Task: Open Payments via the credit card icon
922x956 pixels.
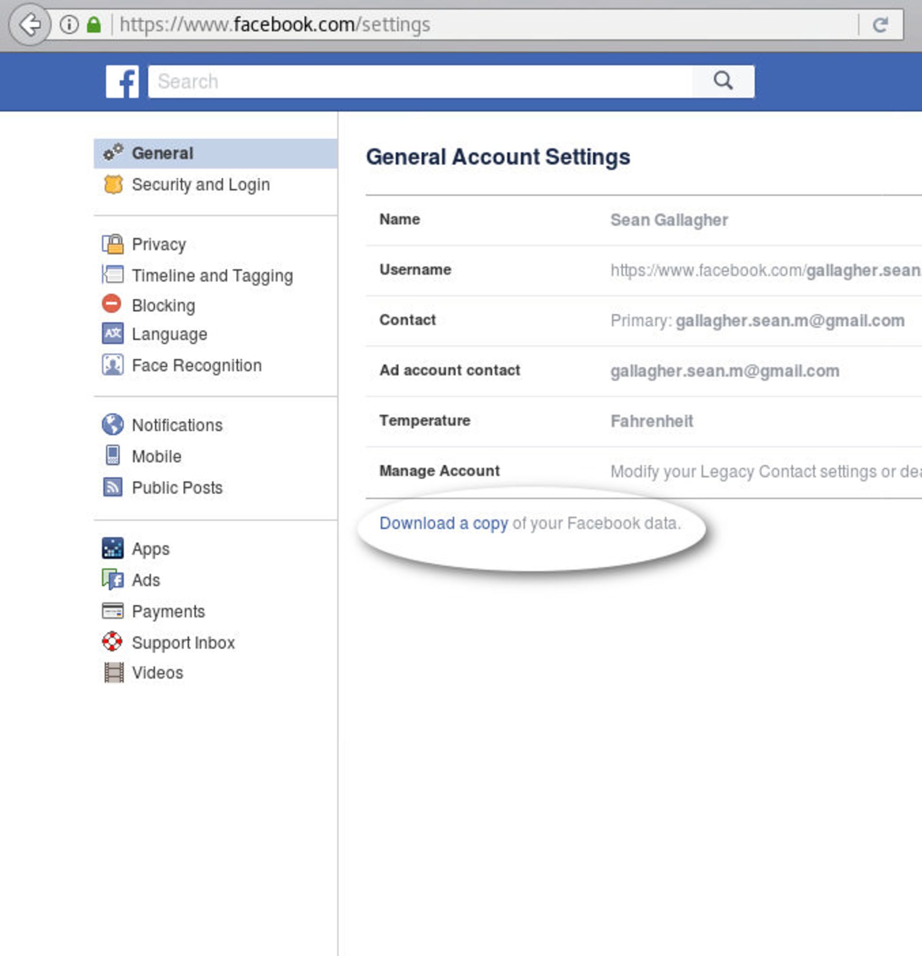Action: click(113, 611)
